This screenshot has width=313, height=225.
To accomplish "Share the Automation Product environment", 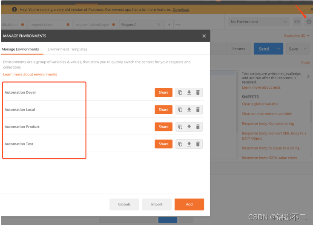I will [164, 127].
